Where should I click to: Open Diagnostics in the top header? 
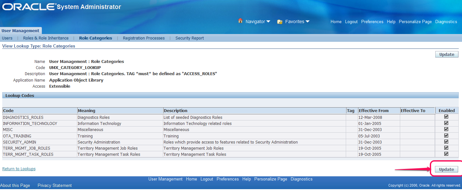(446, 22)
